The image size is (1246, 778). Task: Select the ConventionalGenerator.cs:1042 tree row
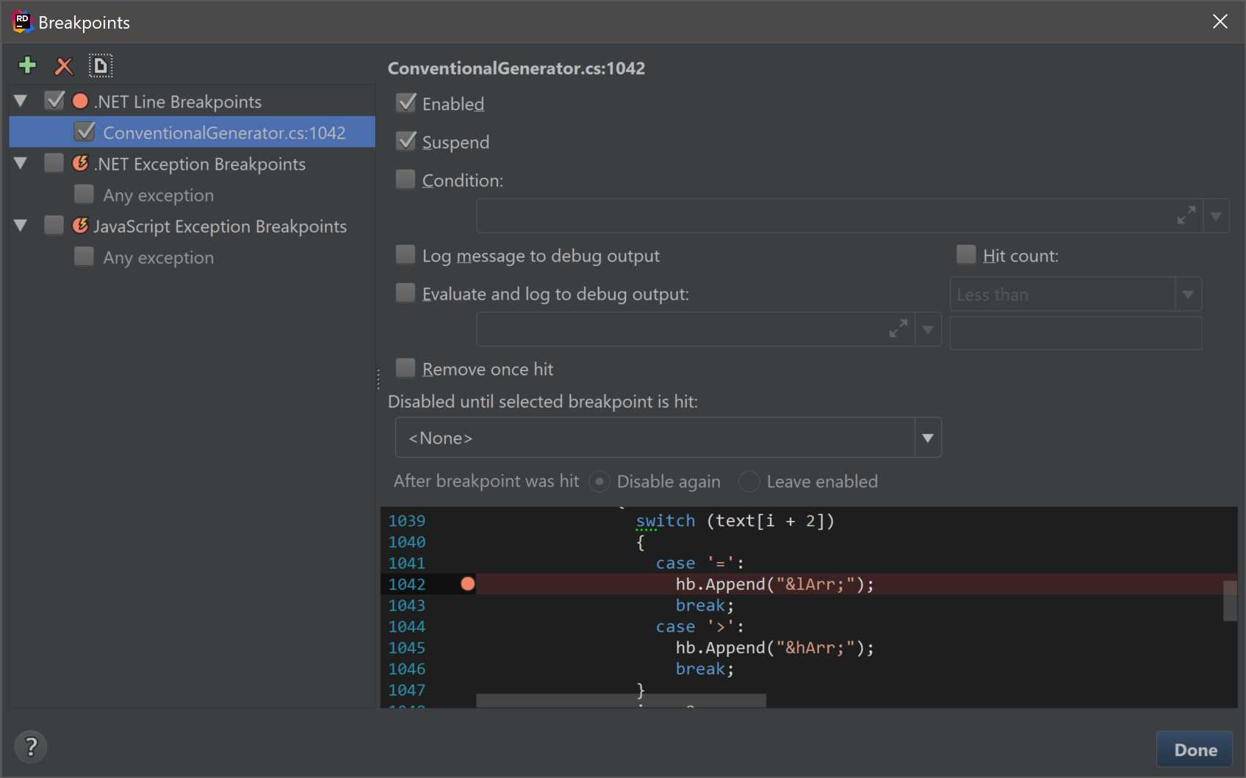[192, 132]
